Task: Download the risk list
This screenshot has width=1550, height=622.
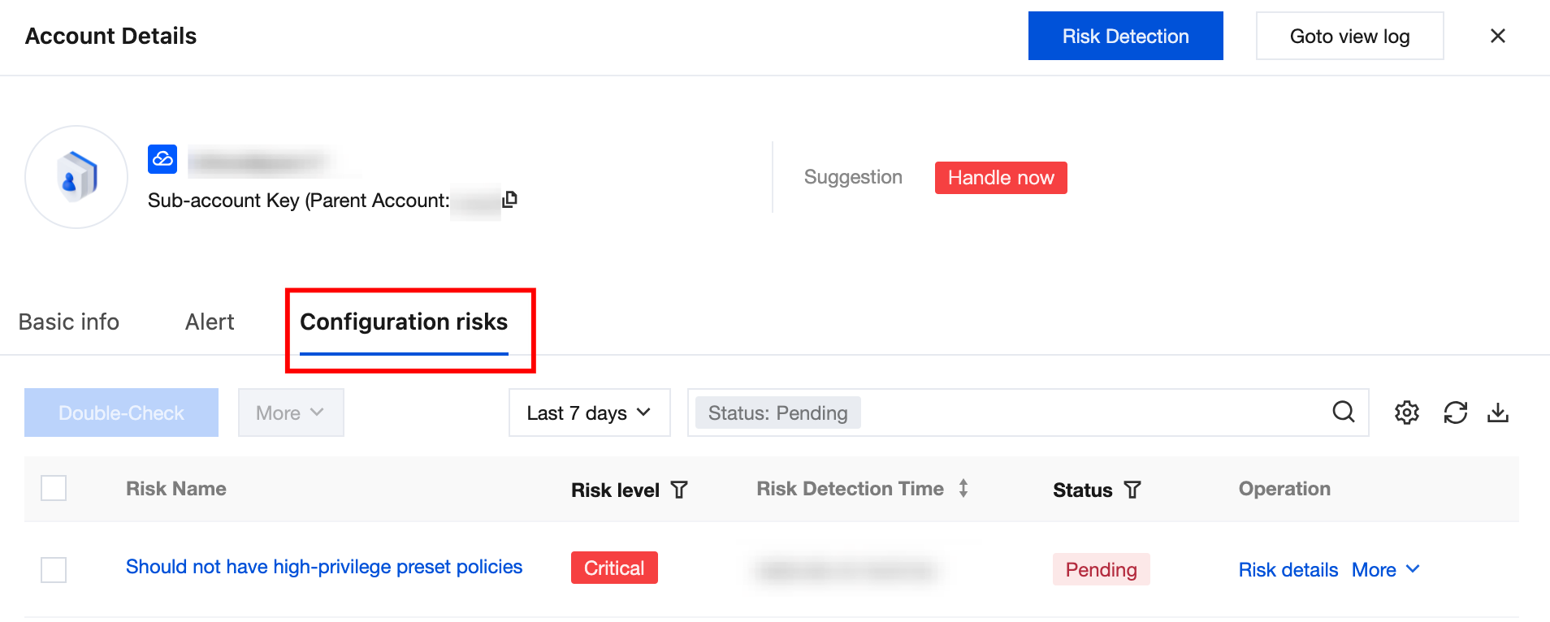Action: pos(1497,413)
